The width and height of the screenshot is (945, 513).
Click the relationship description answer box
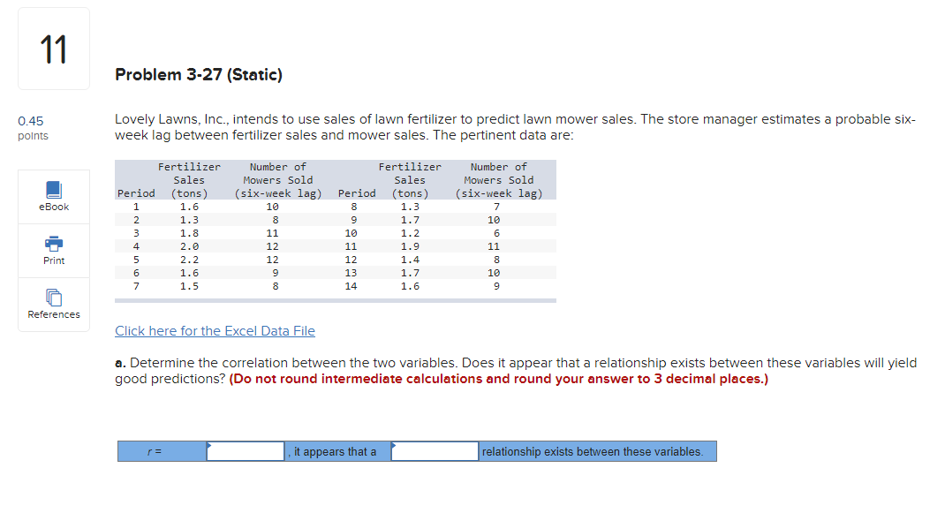tap(437, 450)
